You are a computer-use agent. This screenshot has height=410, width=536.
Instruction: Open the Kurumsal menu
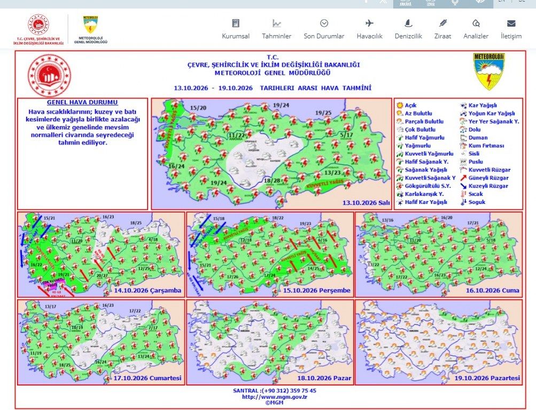coord(236,30)
